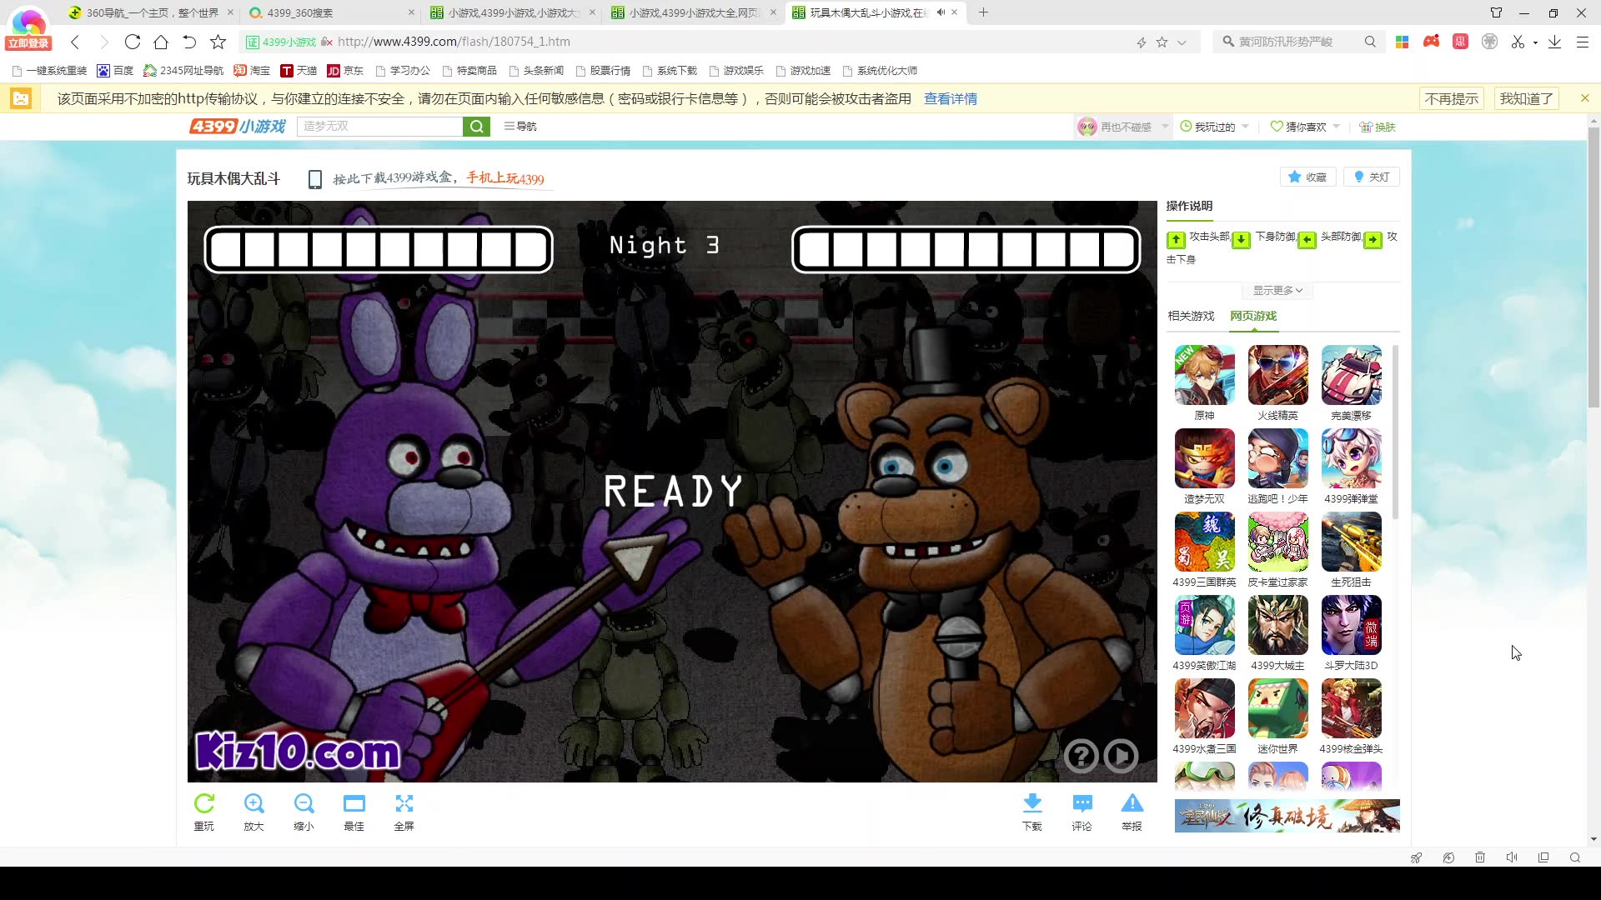Click 查看详情 link in security warning
The image size is (1601, 900).
pyautogui.click(x=950, y=98)
